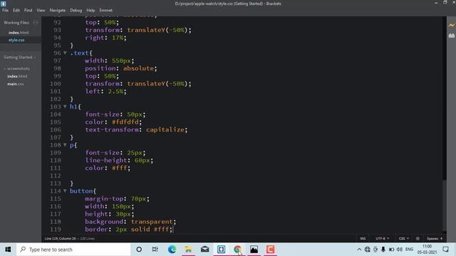Screen dimensions: 456x256
Task: Open the Emmet menu
Action: (x=106, y=10)
